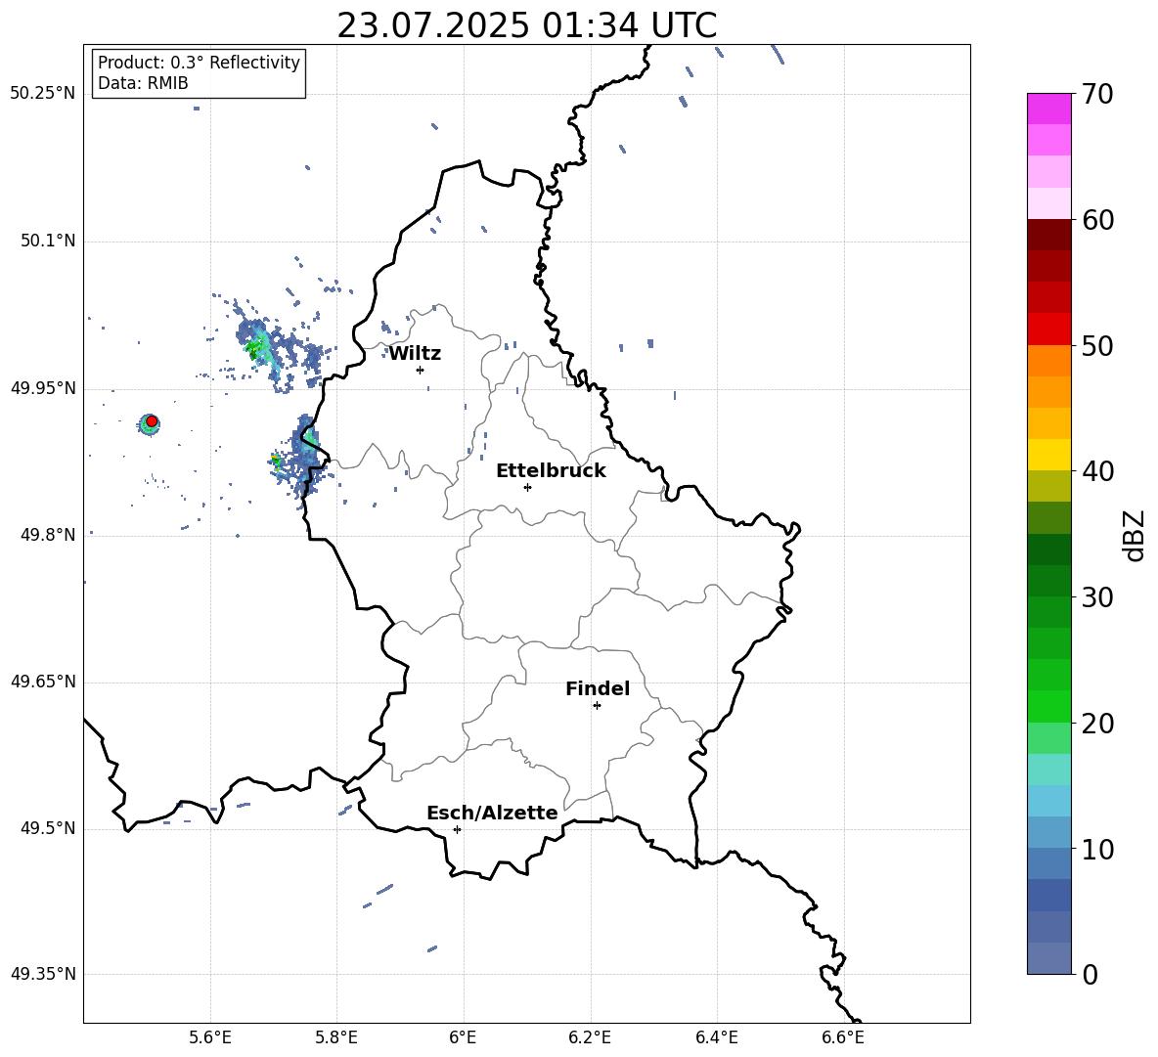
Task: Click the Wiltz city label
Action: coord(415,353)
